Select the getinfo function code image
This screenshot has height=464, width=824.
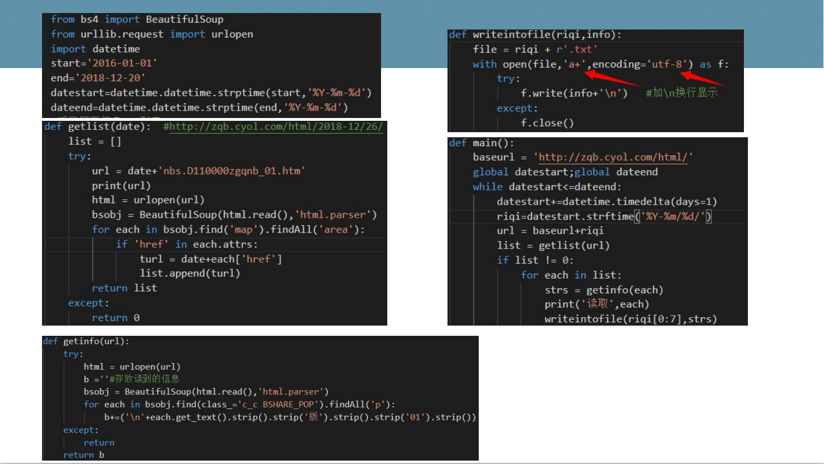point(260,397)
